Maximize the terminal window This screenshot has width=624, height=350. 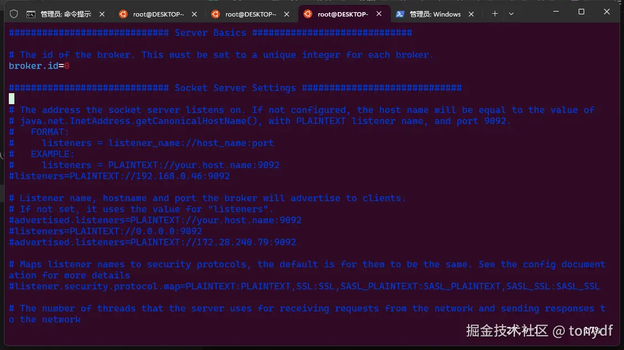(581, 12)
